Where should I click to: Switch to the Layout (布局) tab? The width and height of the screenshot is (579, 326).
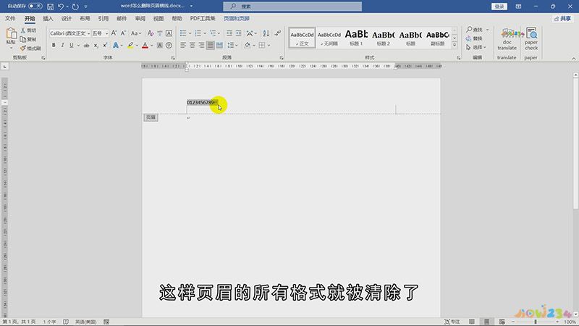85,18
